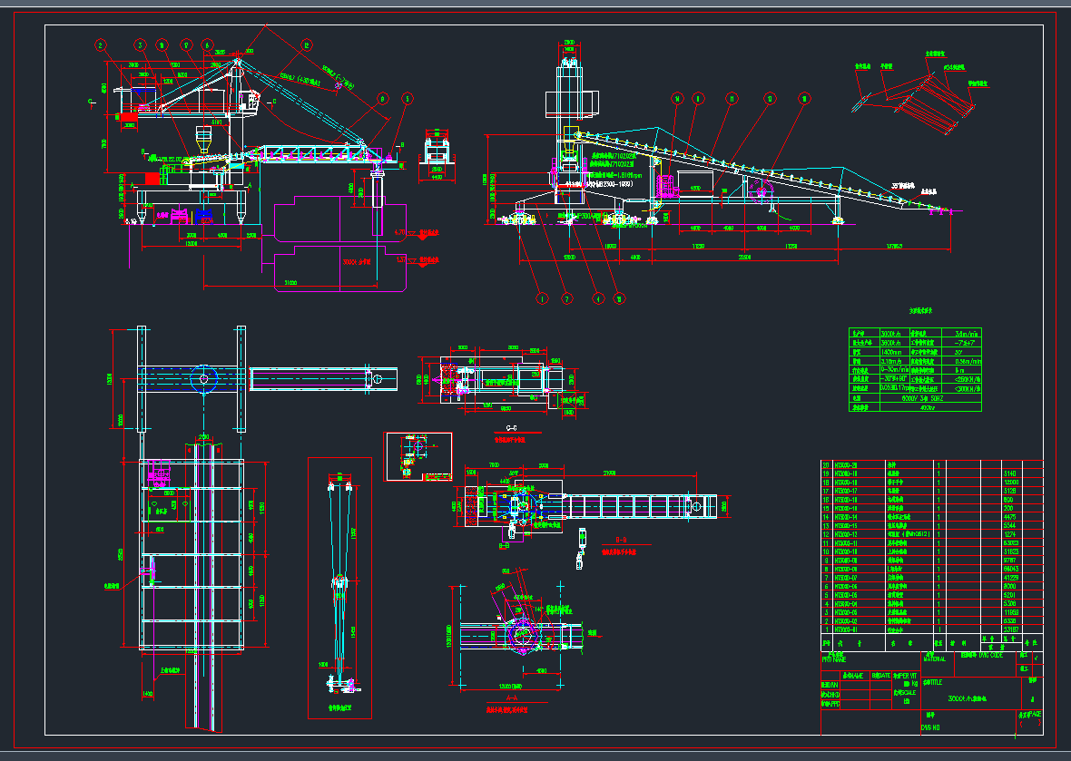Viewport: 1071px width, 761px height.
Task: Click part balloon number 5
Action: 407,98
